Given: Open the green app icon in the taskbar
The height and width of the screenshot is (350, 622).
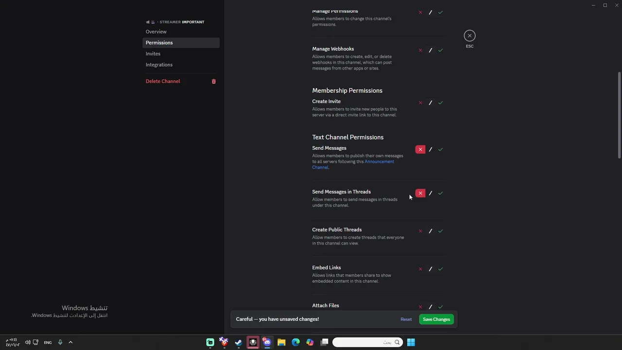Looking at the screenshot, I should (210, 342).
